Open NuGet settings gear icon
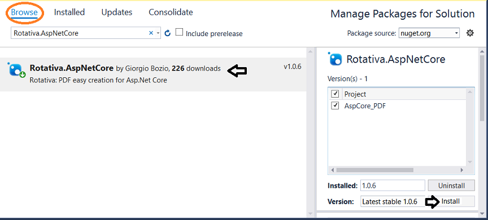The image size is (488, 220). coord(470,33)
